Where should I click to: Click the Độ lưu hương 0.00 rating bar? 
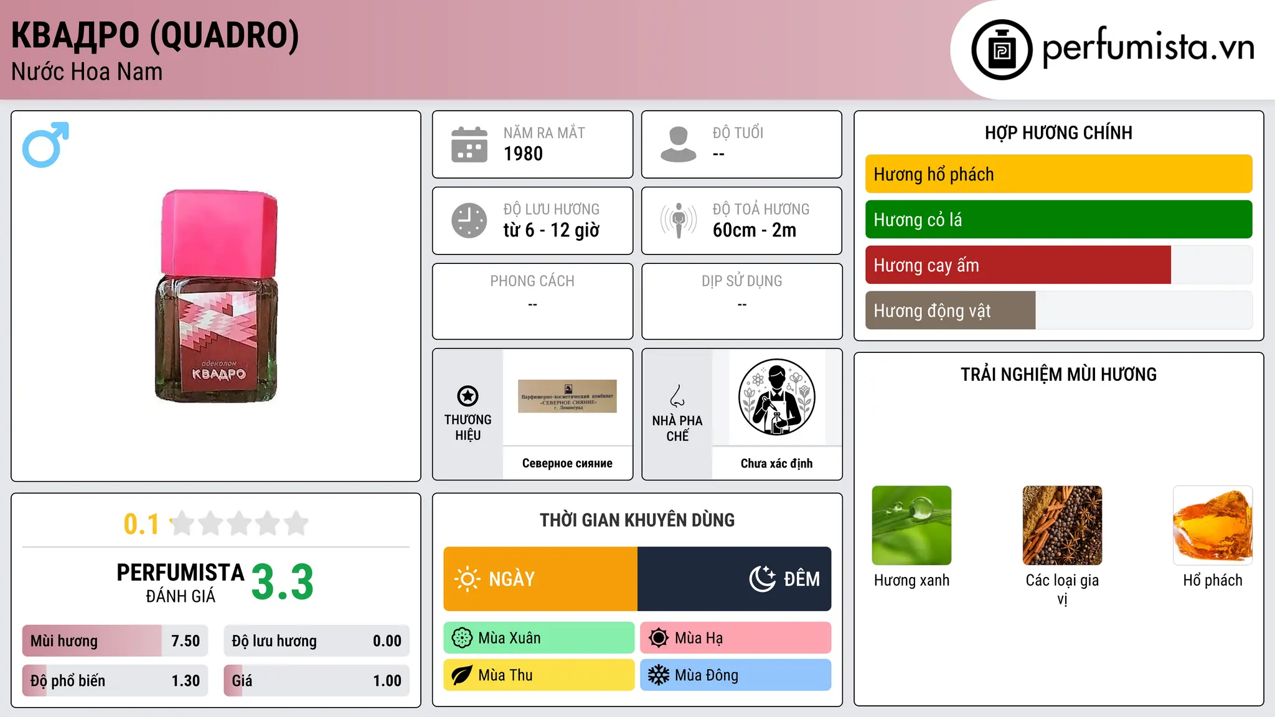click(316, 641)
